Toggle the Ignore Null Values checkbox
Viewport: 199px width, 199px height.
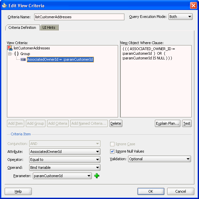(x=112, y=151)
